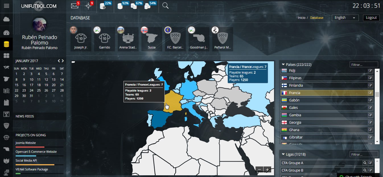Open the messages envelope with 5 badge
The image size is (383, 177).
point(75,6)
